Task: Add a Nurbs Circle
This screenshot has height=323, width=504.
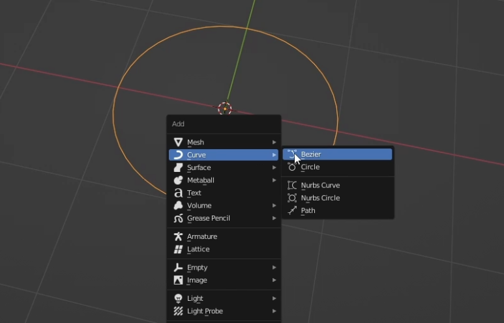Action: tap(338, 198)
